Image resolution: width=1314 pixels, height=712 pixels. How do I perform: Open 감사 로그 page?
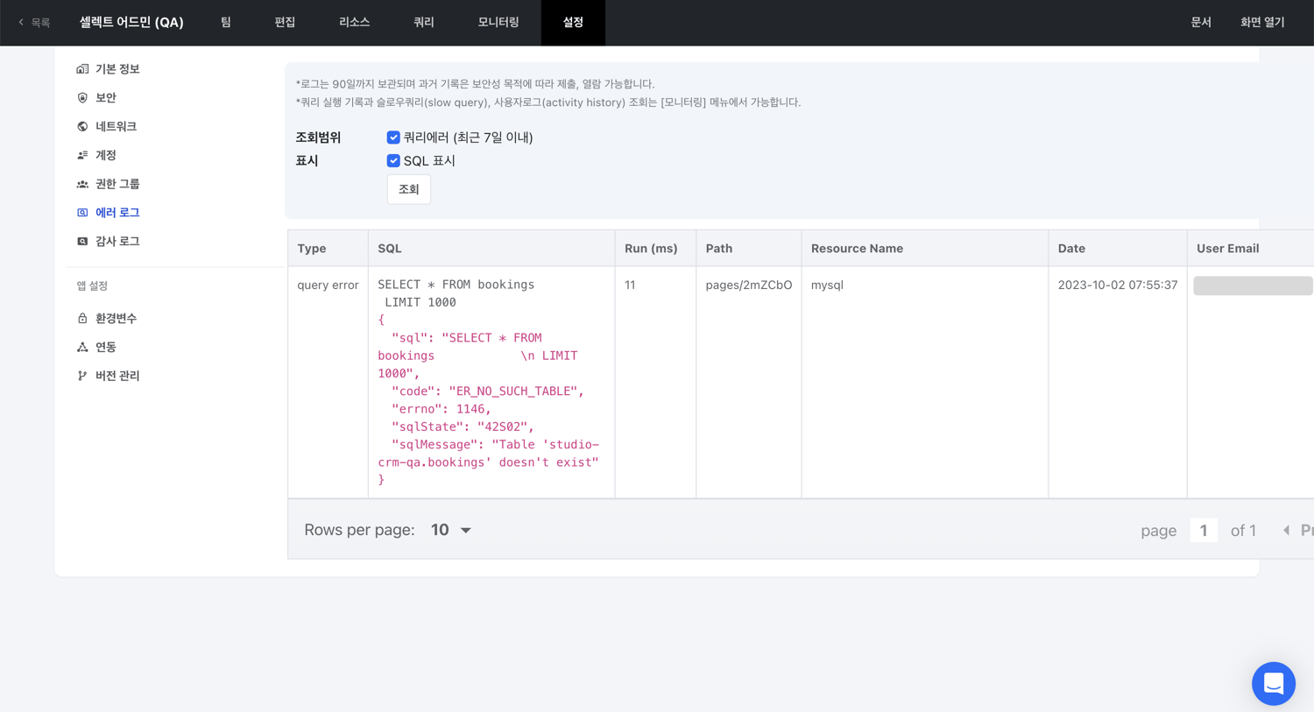117,242
